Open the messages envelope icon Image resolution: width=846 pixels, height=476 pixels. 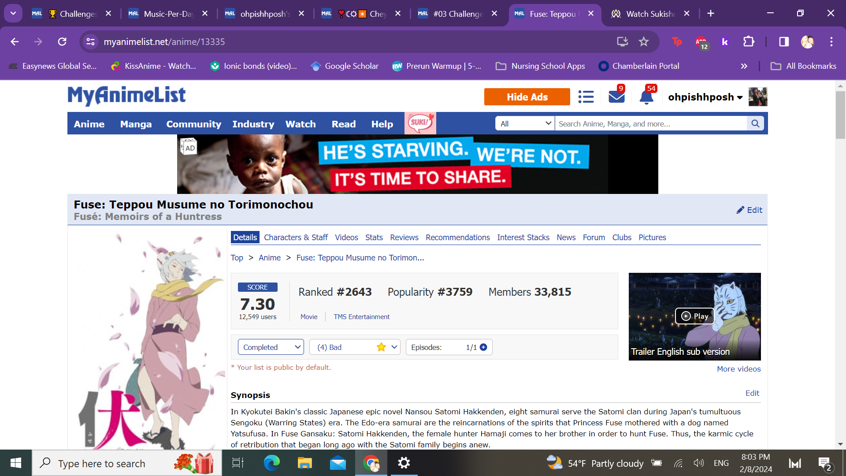click(616, 97)
